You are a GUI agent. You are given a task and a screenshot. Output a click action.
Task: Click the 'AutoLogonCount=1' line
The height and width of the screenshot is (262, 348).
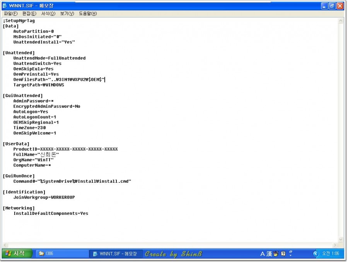(x=35, y=117)
